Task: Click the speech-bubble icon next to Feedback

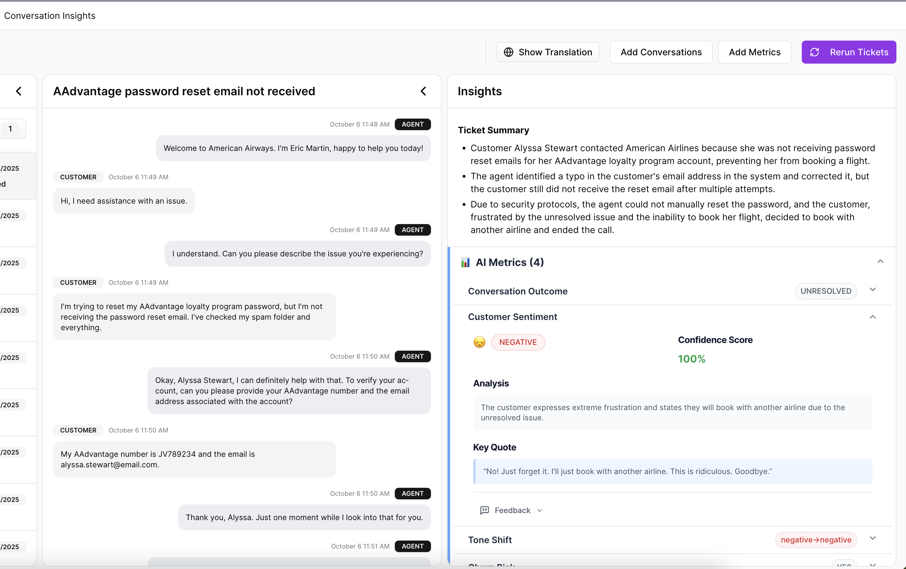Action: pyautogui.click(x=485, y=510)
